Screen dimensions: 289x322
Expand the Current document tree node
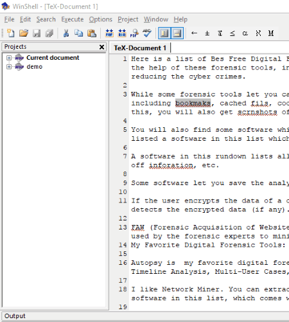point(9,58)
